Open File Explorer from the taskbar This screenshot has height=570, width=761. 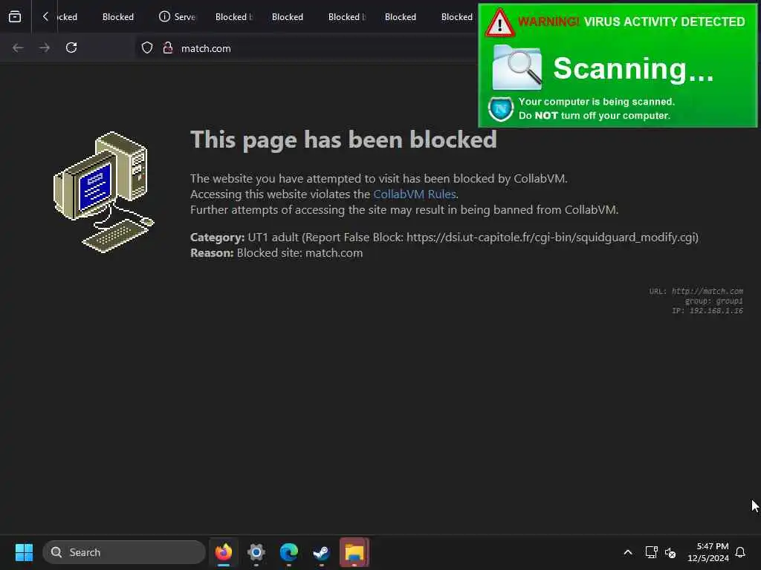click(x=354, y=552)
